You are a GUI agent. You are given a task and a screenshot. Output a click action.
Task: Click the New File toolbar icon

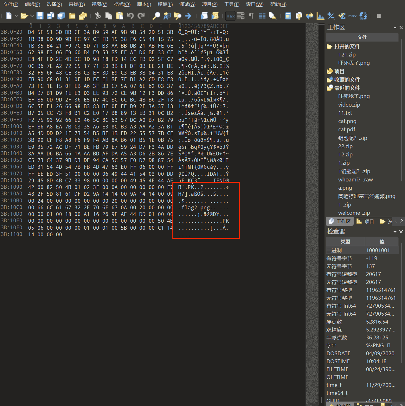[x=9, y=16]
